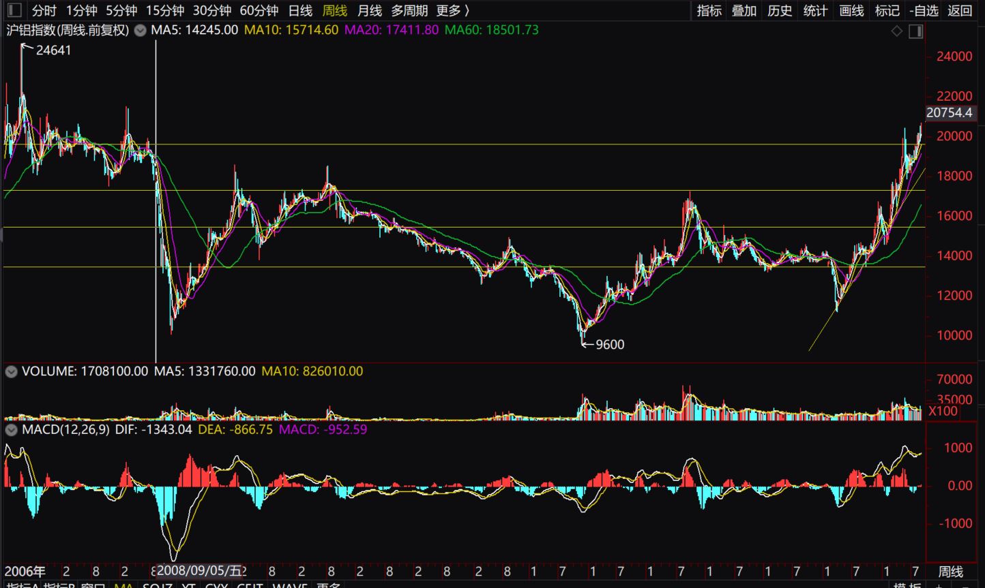The width and height of the screenshot is (985, 588).
Task: Expand the 更多 timeframe options
Action: click(453, 10)
